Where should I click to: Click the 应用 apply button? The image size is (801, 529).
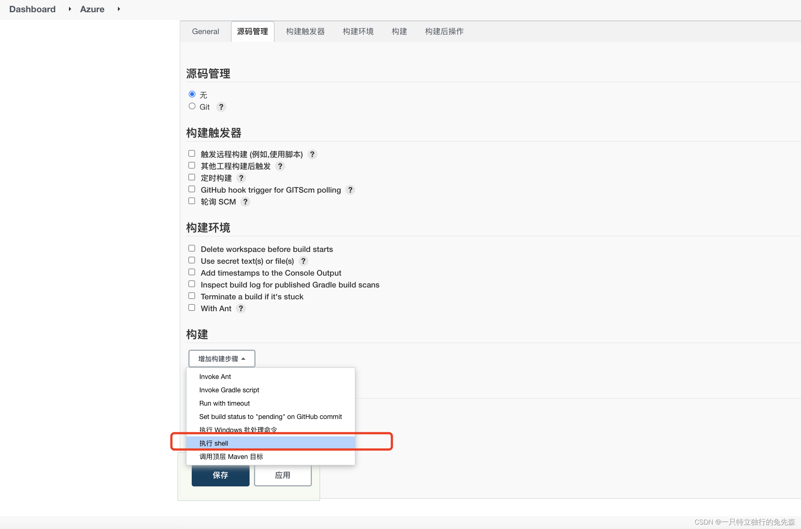tap(283, 475)
